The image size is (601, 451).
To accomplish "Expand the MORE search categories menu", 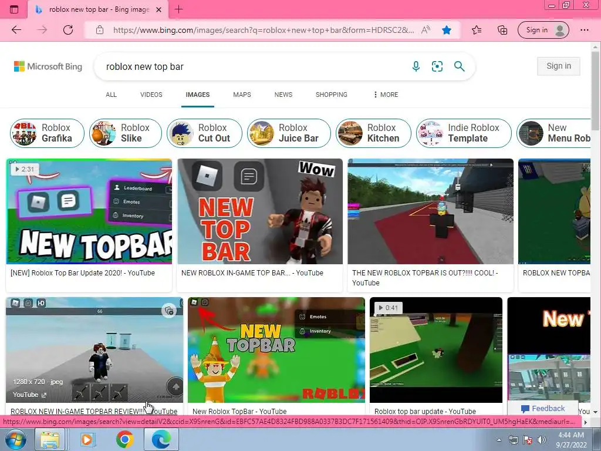I will [x=386, y=95].
